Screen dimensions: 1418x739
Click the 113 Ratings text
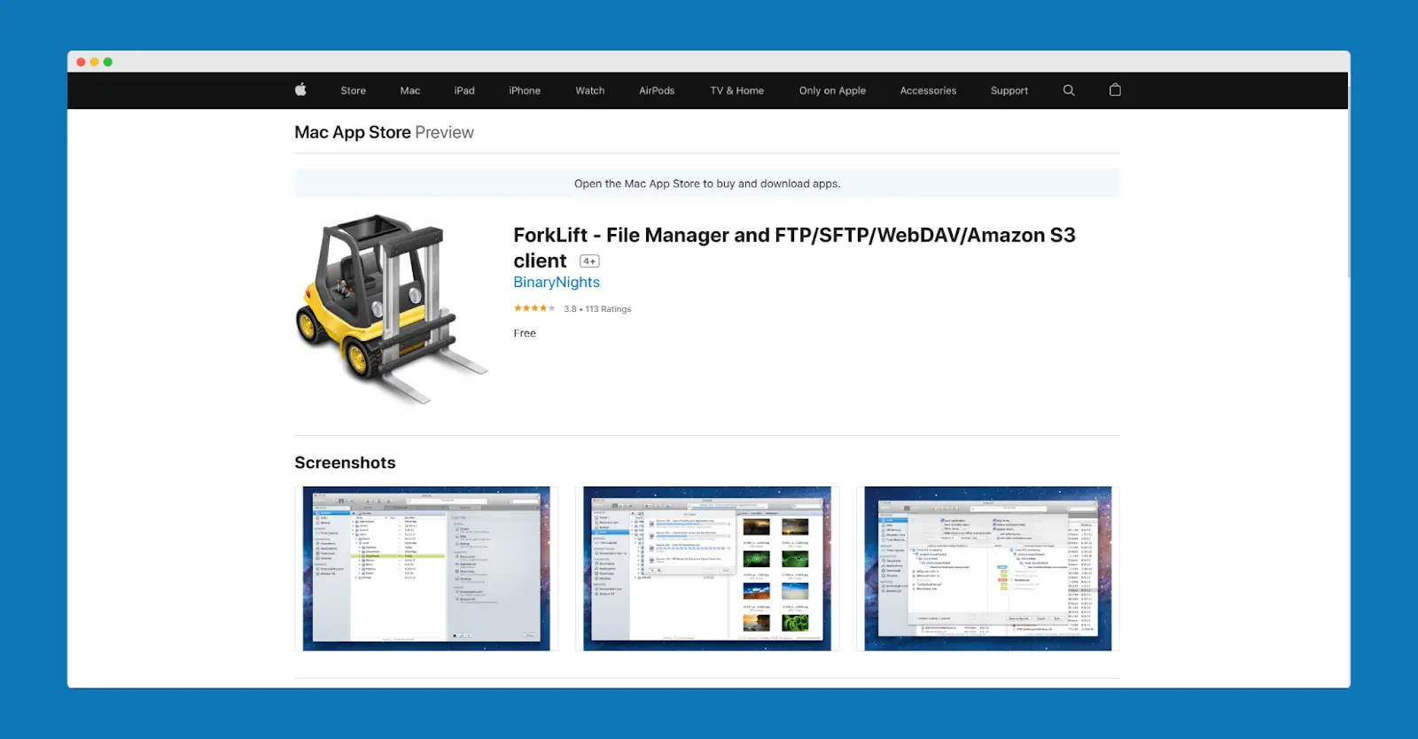(x=608, y=309)
